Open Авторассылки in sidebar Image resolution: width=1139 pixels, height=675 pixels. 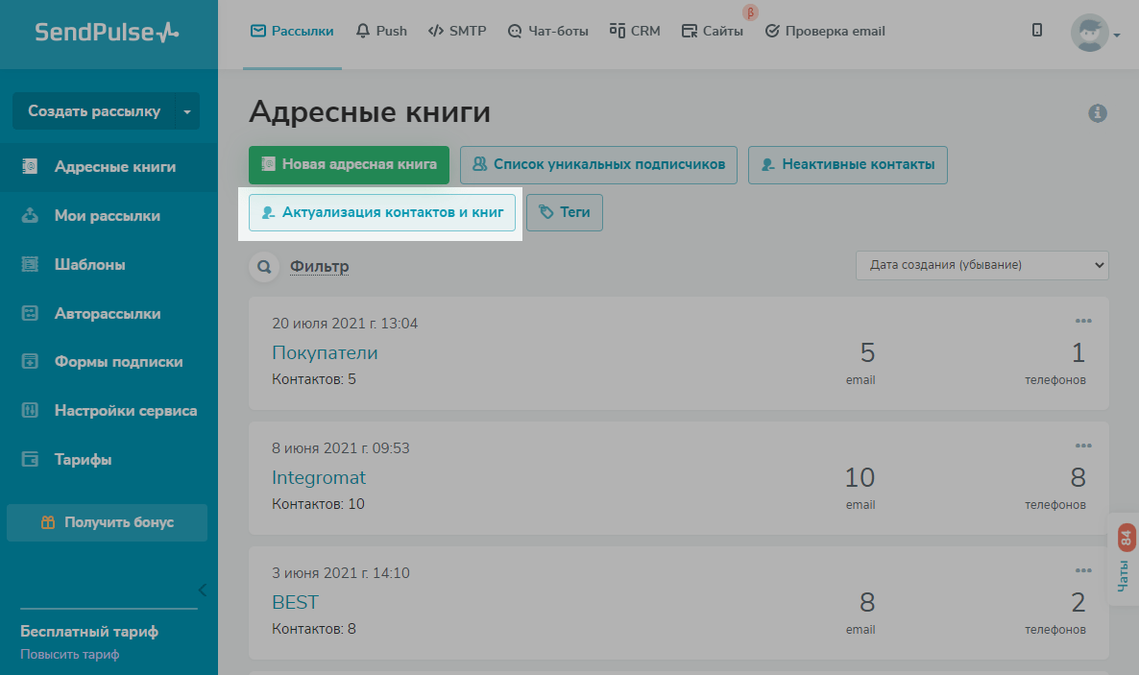(x=108, y=314)
